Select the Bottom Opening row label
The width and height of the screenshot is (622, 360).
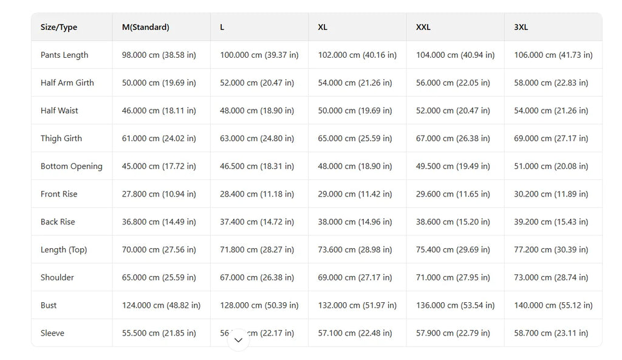pos(72,166)
